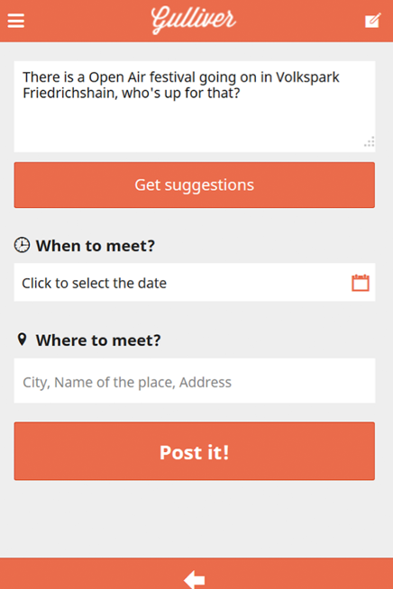The width and height of the screenshot is (393, 589).
Task: Focus the City, Name of the place field
Action: [195, 381]
